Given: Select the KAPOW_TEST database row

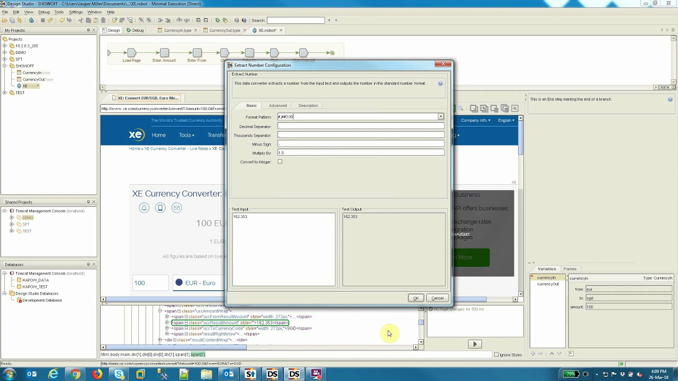Looking at the screenshot, I should pos(35,287).
